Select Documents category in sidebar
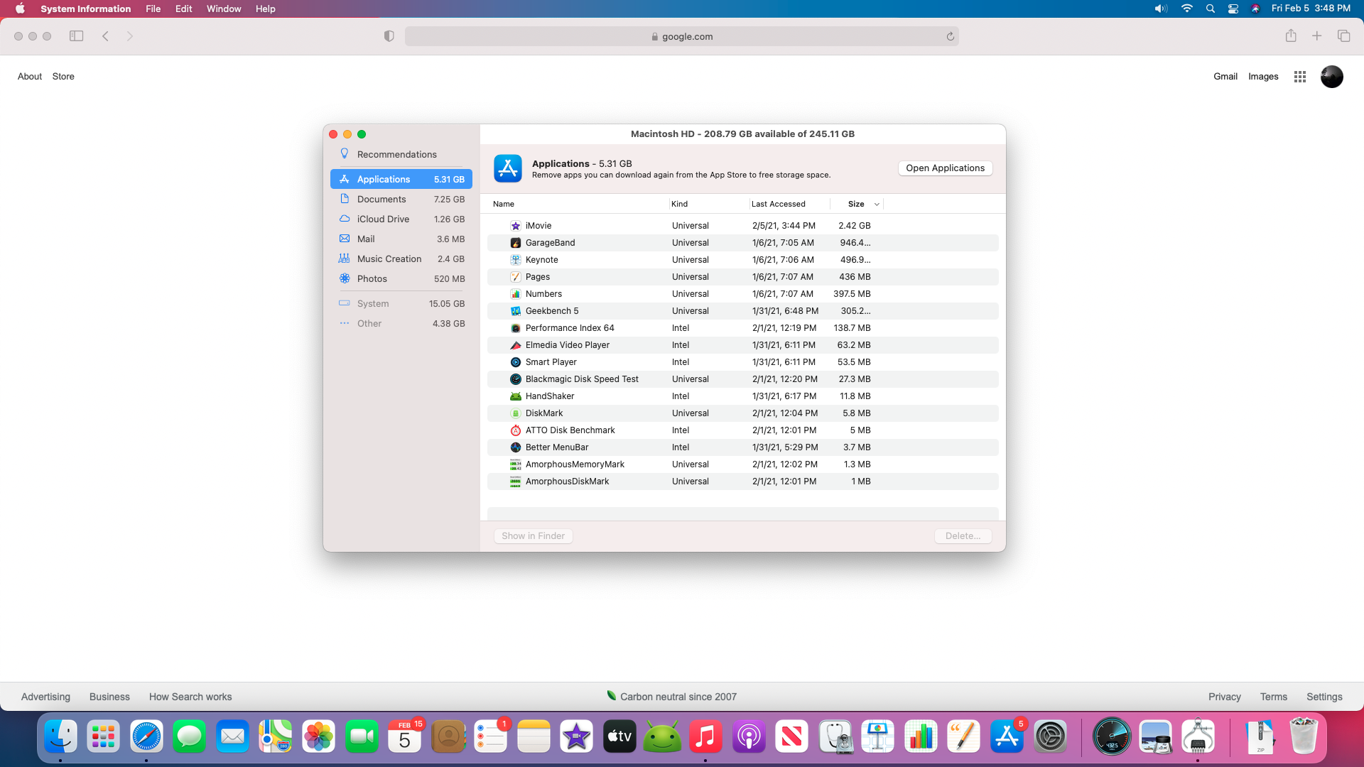This screenshot has width=1364, height=767. (401, 199)
